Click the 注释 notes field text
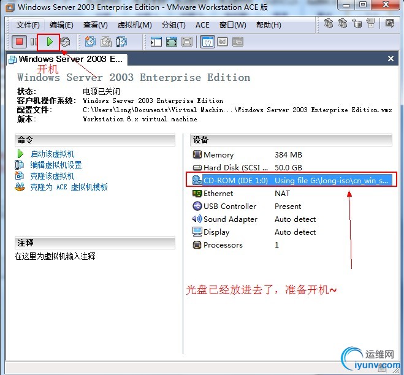The height and width of the screenshot is (375, 404). pyautogui.click(x=55, y=256)
